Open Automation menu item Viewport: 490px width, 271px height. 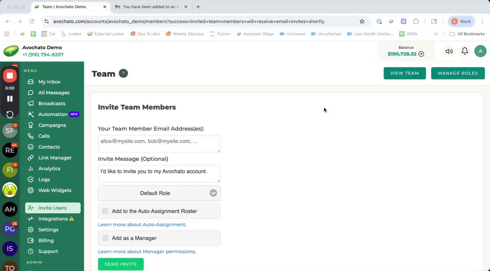(52, 114)
